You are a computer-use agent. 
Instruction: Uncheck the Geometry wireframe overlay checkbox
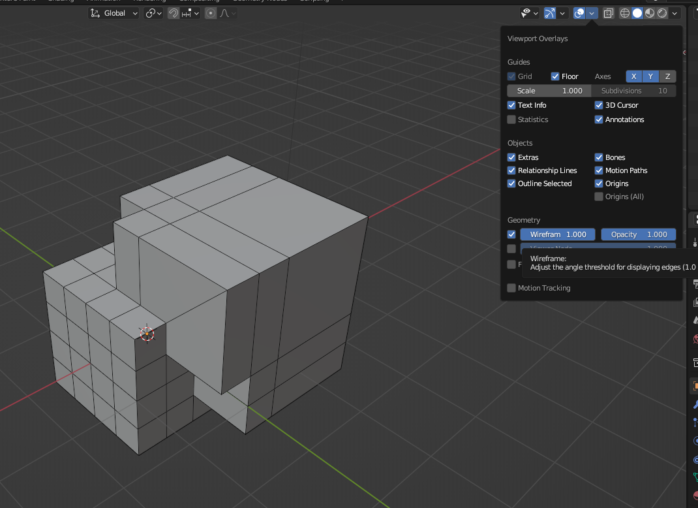[x=511, y=234]
